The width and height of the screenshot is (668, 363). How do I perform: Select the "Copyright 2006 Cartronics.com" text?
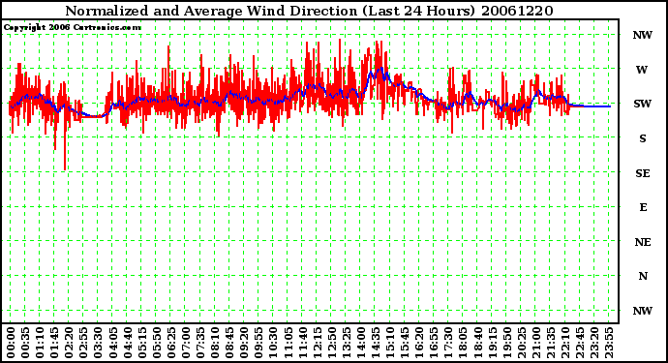(x=73, y=27)
